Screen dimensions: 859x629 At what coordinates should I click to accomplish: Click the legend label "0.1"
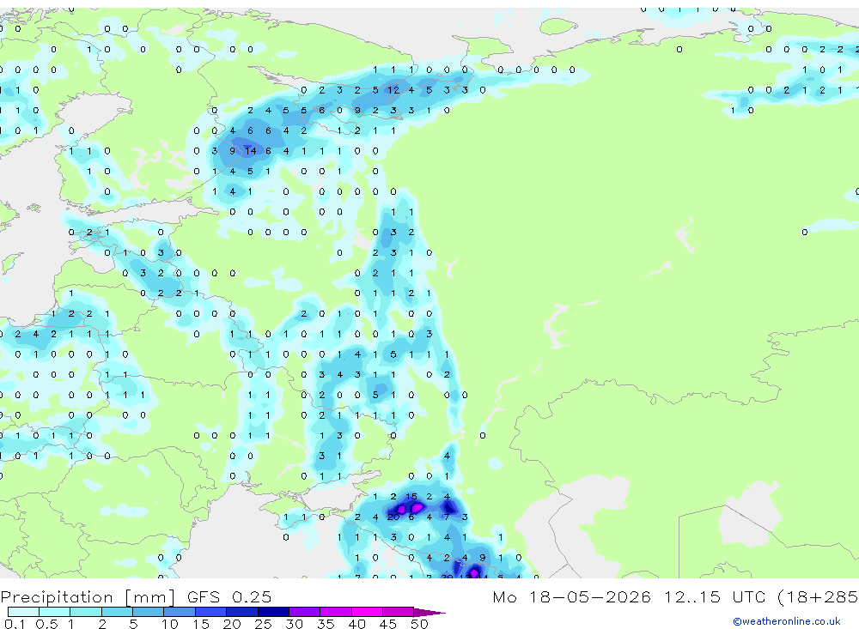15,624
